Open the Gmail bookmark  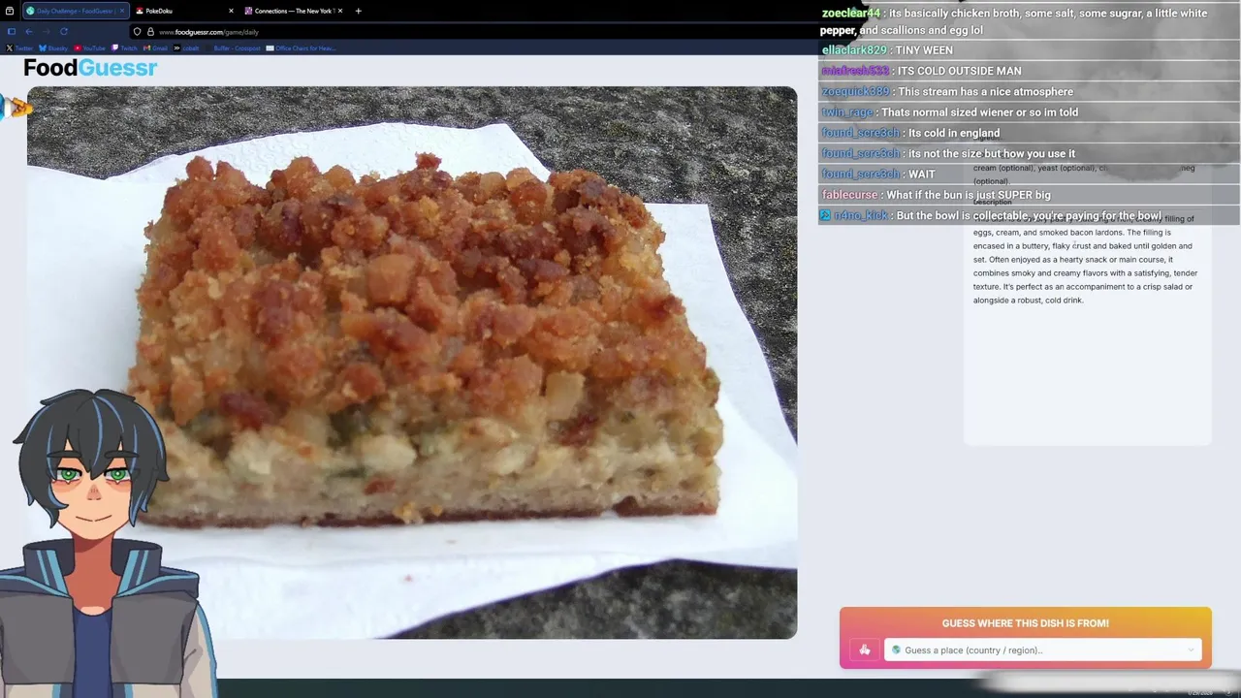tap(157, 48)
